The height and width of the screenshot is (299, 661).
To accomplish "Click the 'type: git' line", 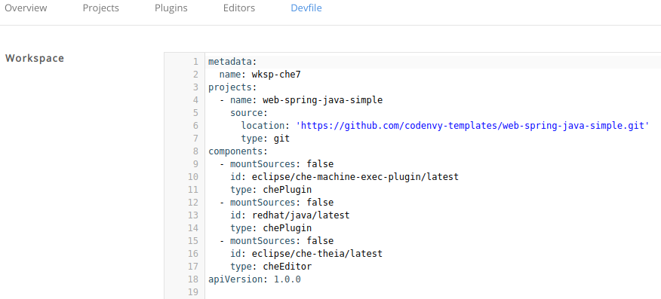I will point(265,139).
